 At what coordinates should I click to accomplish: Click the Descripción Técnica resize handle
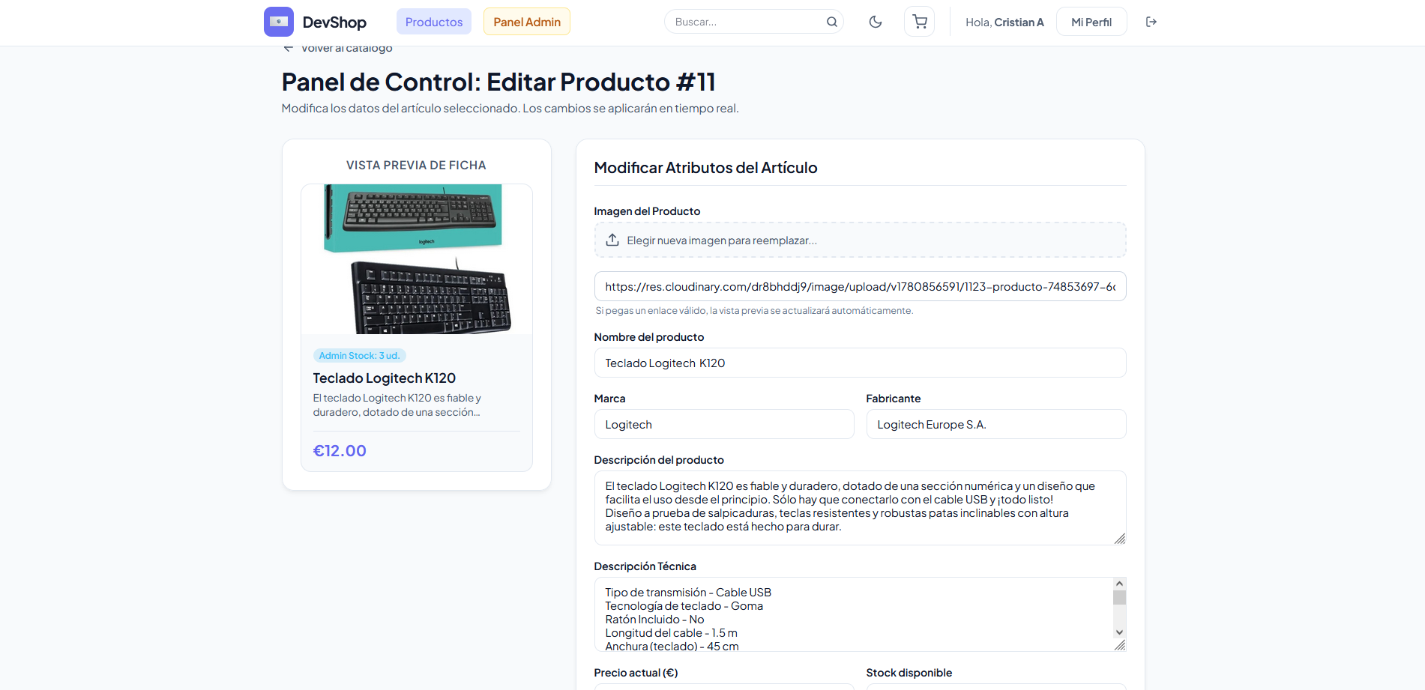coord(1120,645)
